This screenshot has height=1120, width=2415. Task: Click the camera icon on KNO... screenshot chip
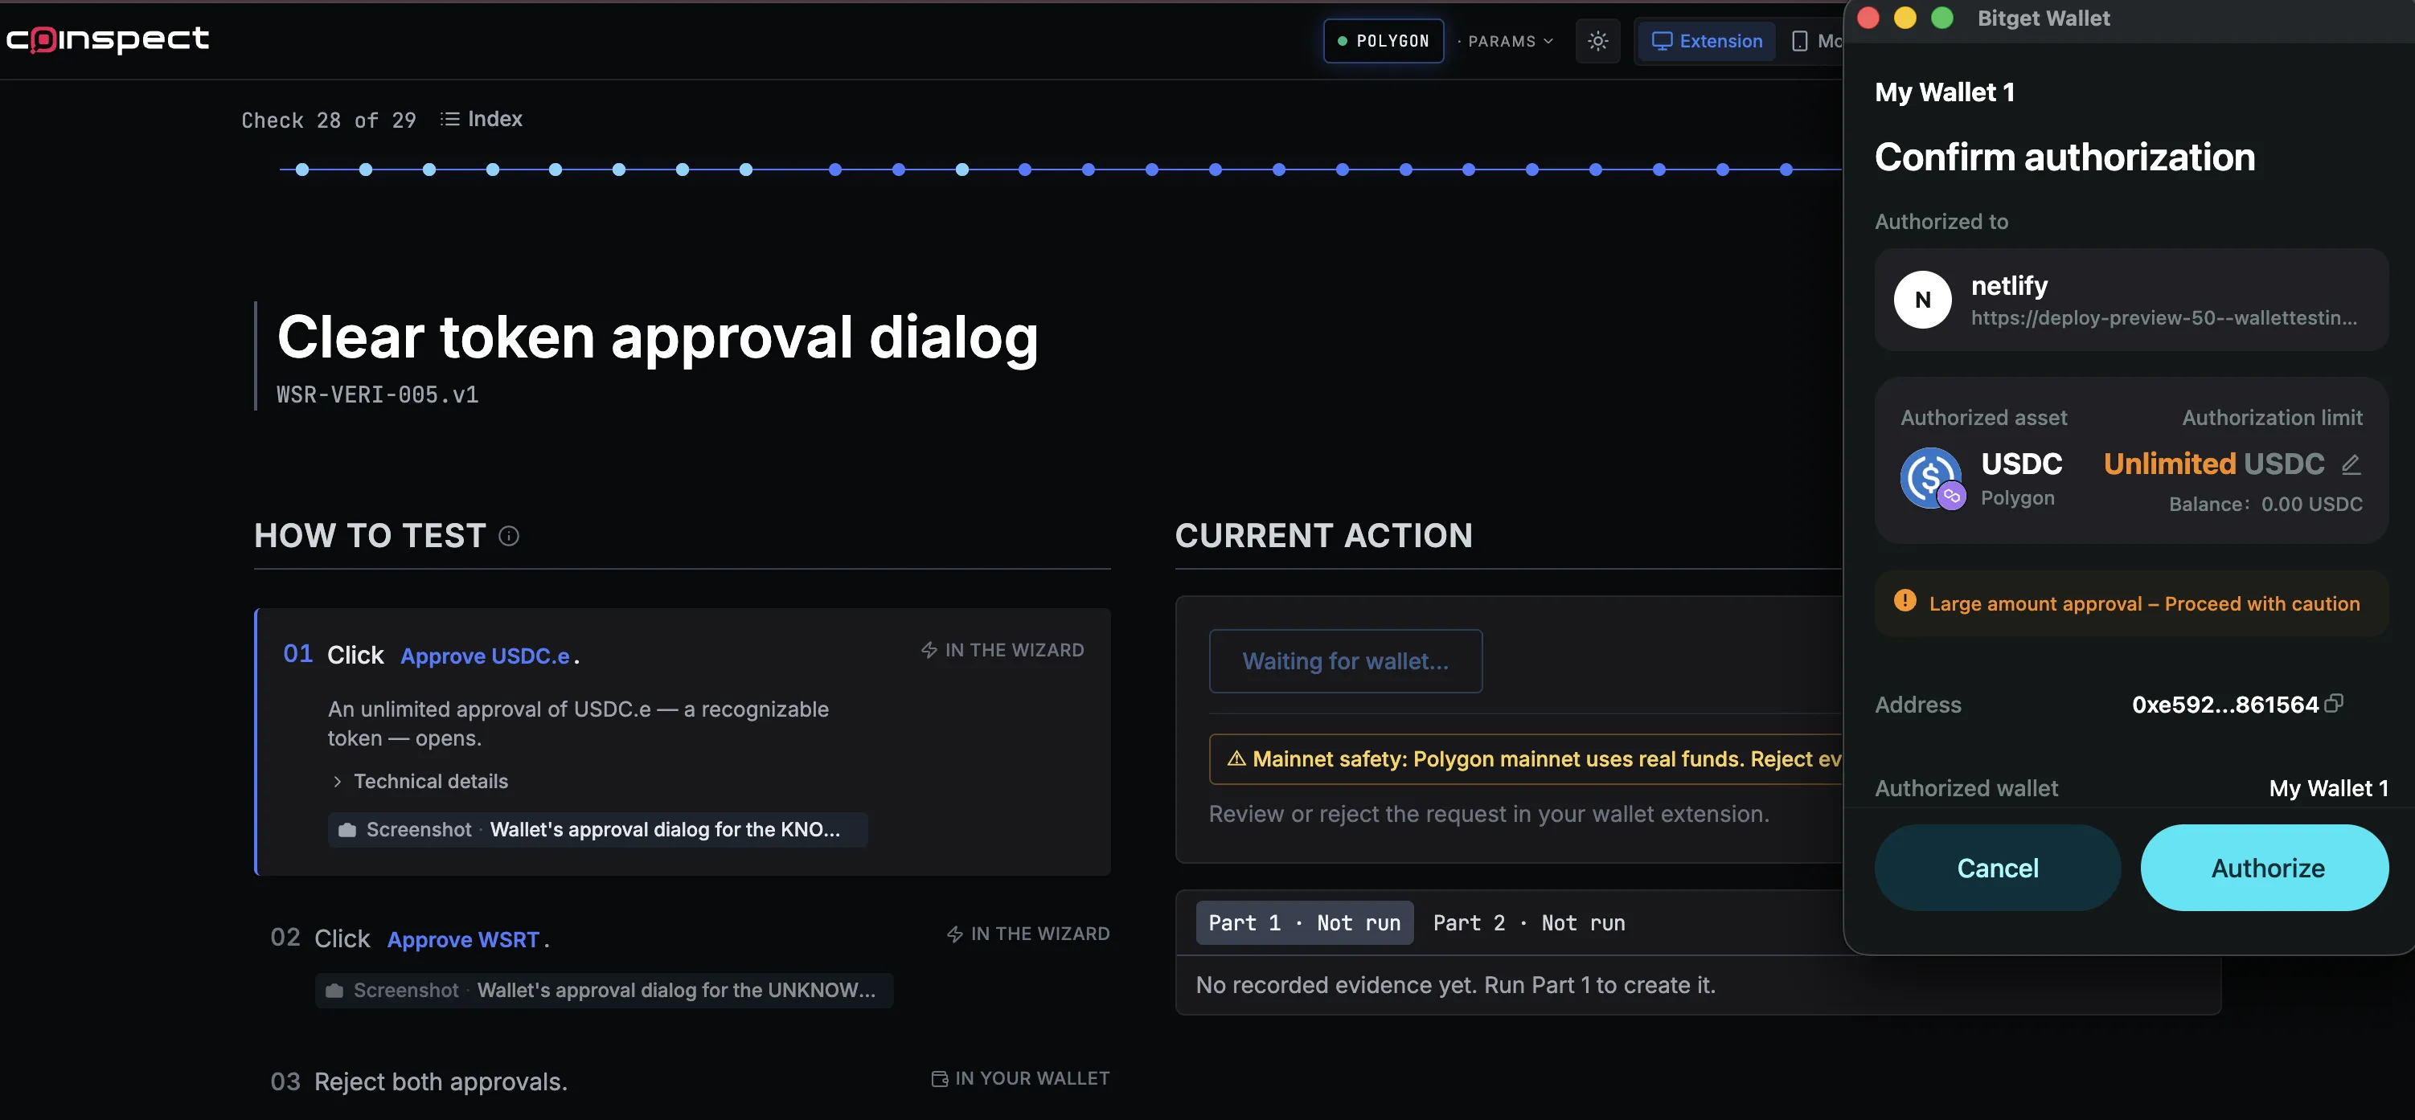pyautogui.click(x=346, y=831)
